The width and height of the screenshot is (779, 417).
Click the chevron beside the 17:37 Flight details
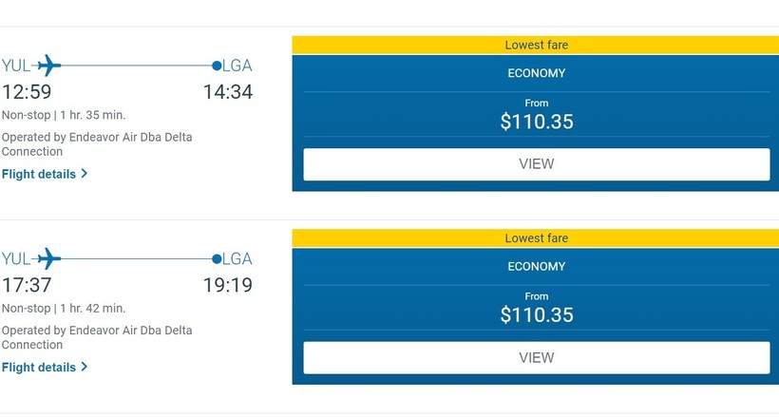coord(85,367)
